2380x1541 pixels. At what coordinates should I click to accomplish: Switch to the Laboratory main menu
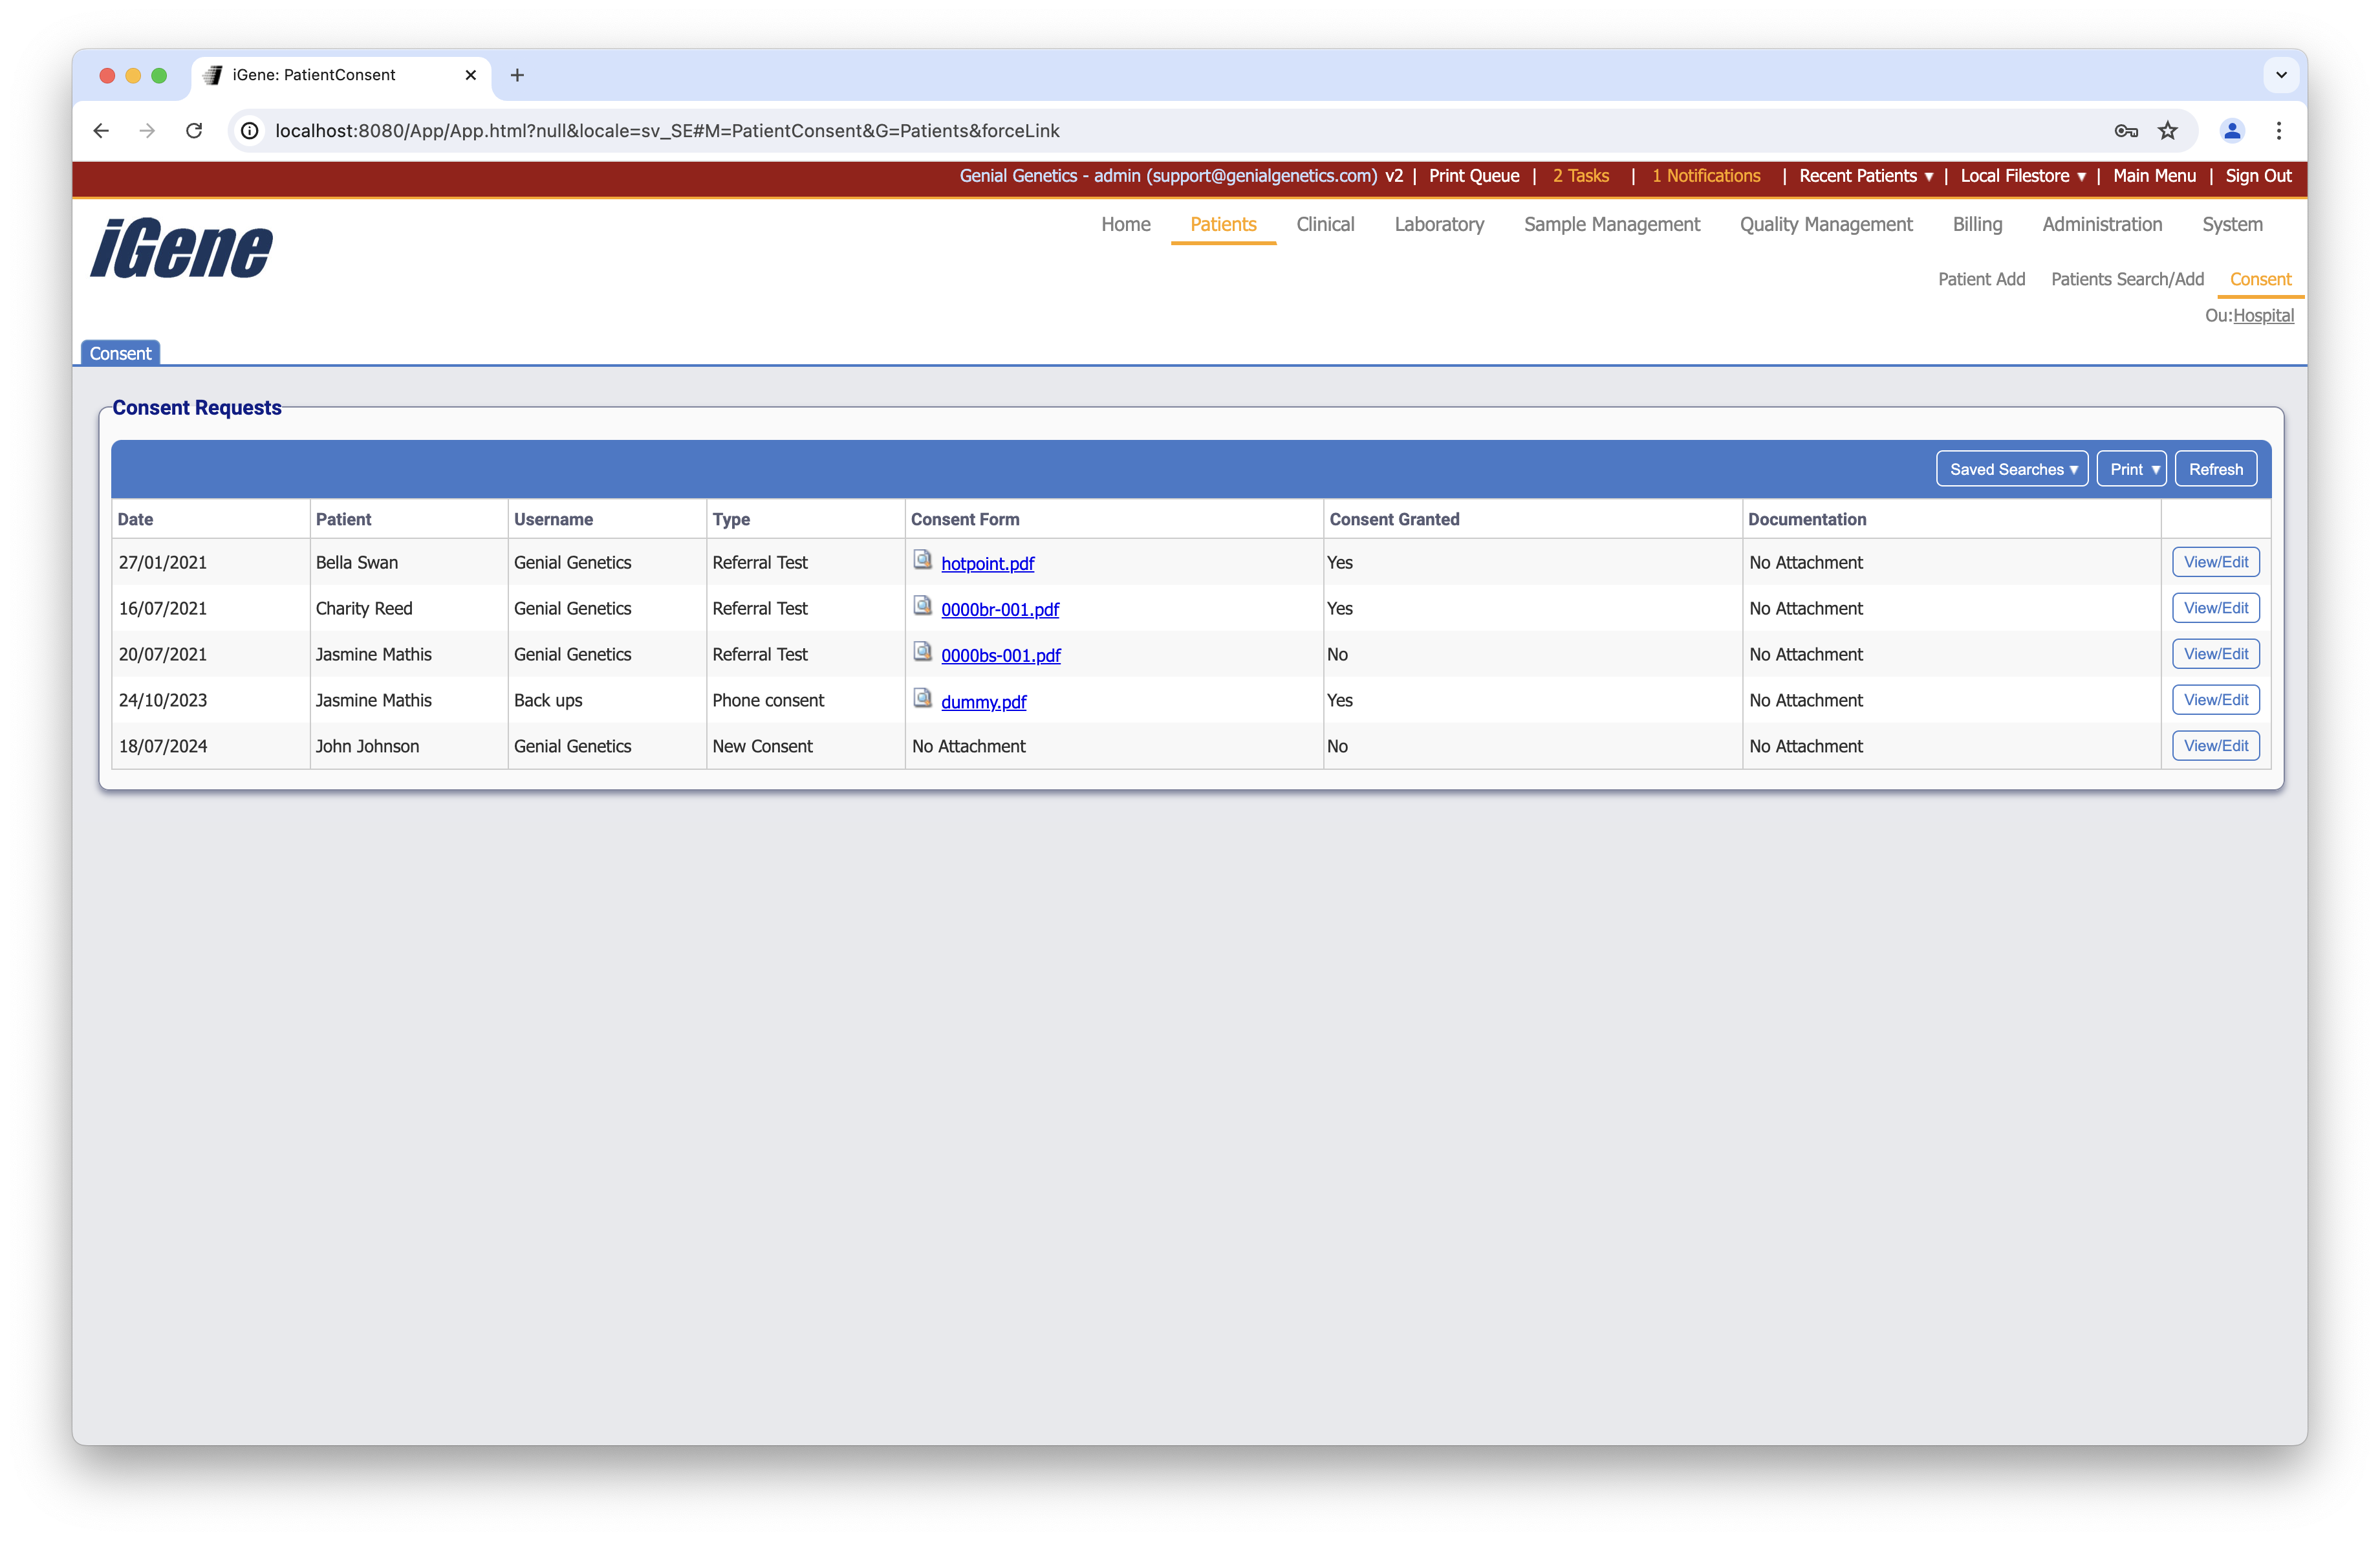click(x=1438, y=224)
